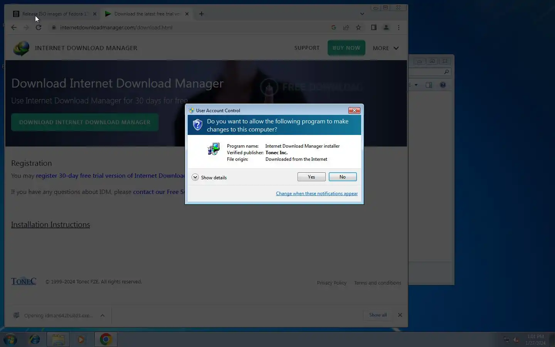Screen dimensions: 555x347
Task: Open Terms and conditions footer link
Action: [x=377, y=283]
